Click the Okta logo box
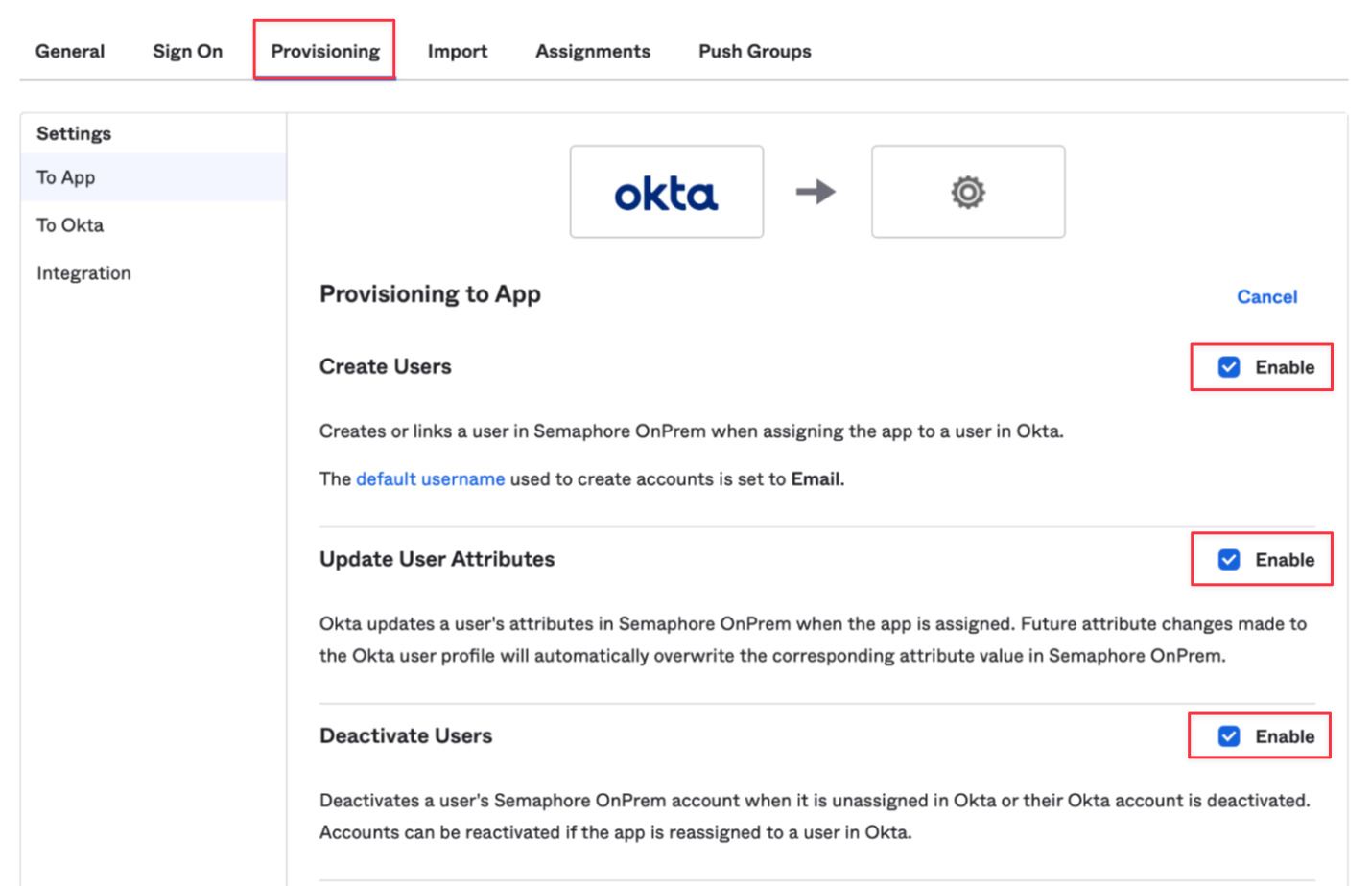The height and width of the screenshot is (886, 1371). (667, 192)
